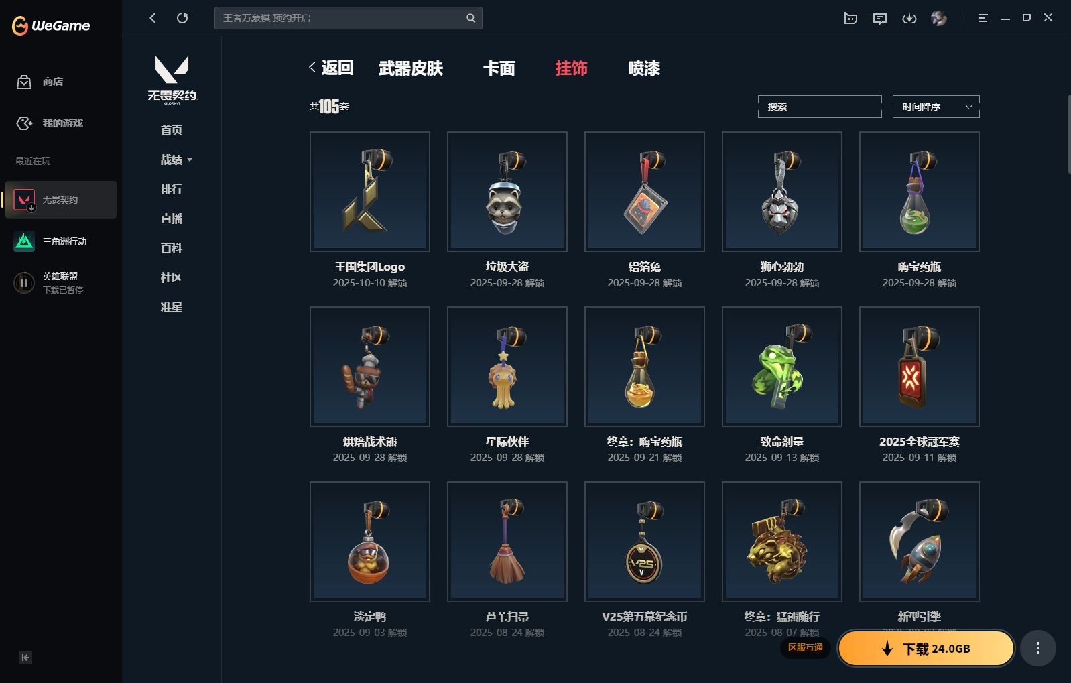Viewport: 1071px width, 683px height.
Task: Open the download manager icon
Action: coord(909,19)
